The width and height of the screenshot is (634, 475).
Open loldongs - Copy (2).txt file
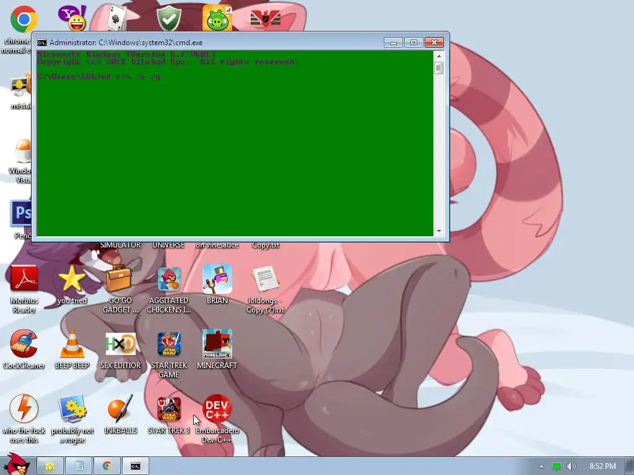point(265,279)
